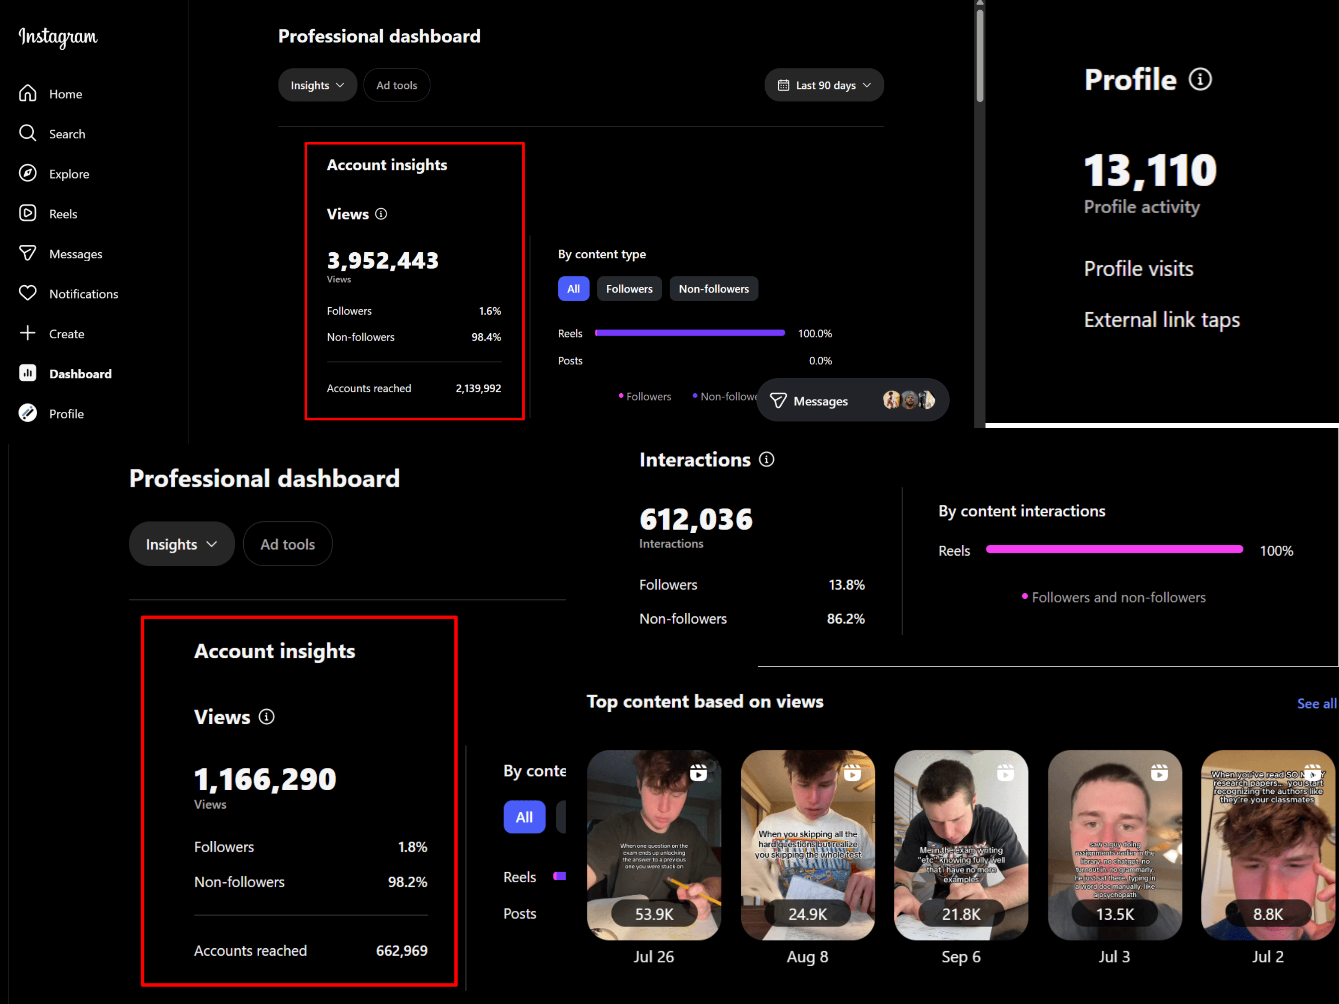The width and height of the screenshot is (1339, 1004).
Task: Go to Explore via compass icon
Action: [28, 174]
